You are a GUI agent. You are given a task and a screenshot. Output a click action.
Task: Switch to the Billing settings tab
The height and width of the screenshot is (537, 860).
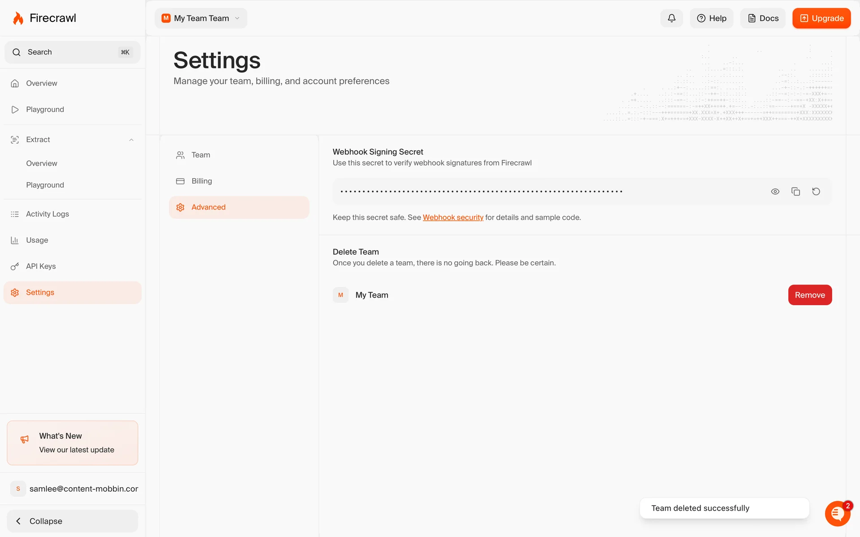202,181
